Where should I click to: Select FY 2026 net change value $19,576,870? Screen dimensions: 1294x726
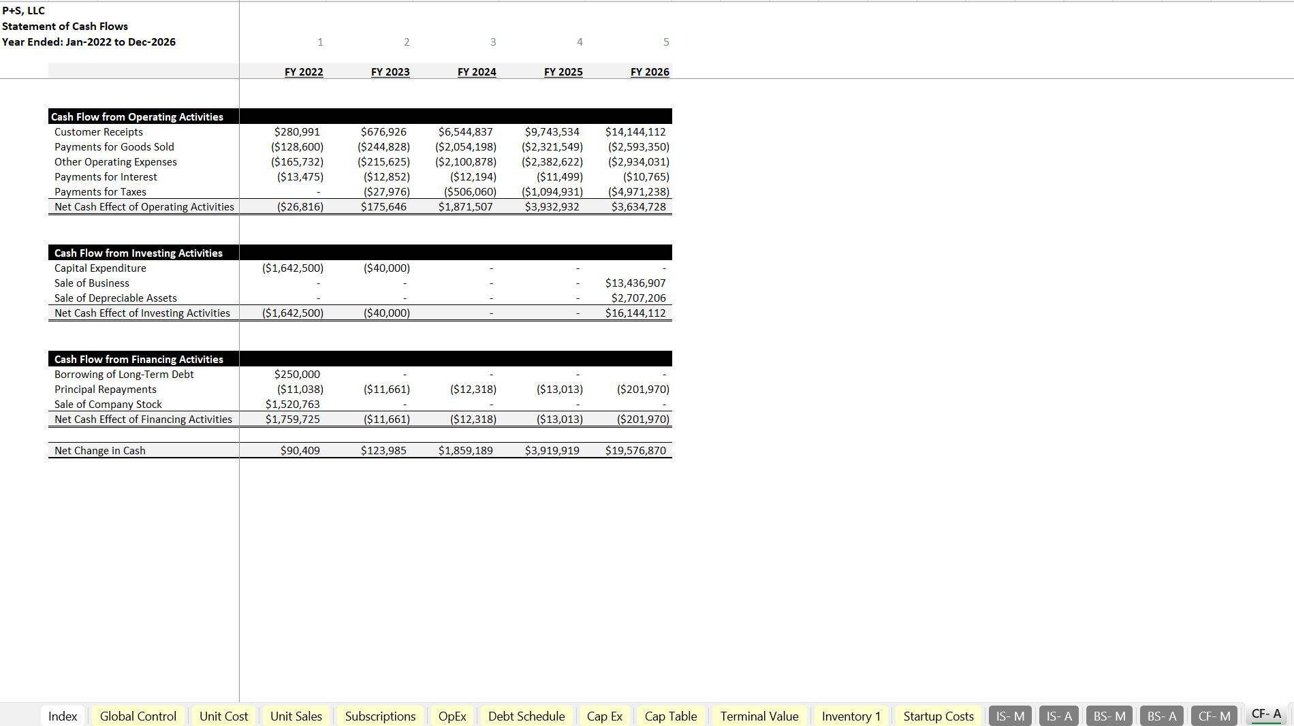[x=635, y=450]
